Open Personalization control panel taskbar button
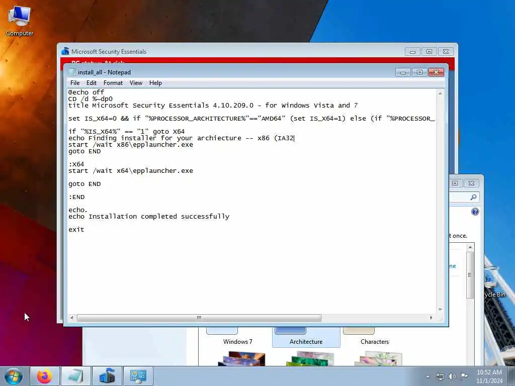Image resolution: width=515 pixels, height=386 pixels. coord(138,376)
